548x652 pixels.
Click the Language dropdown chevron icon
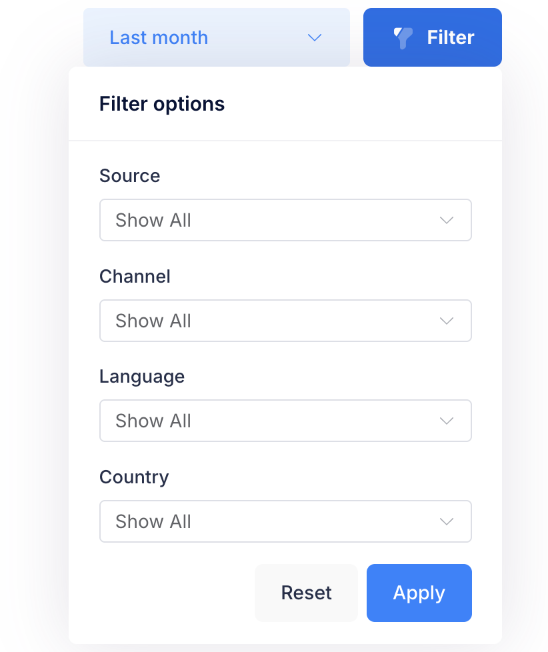click(x=447, y=421)
